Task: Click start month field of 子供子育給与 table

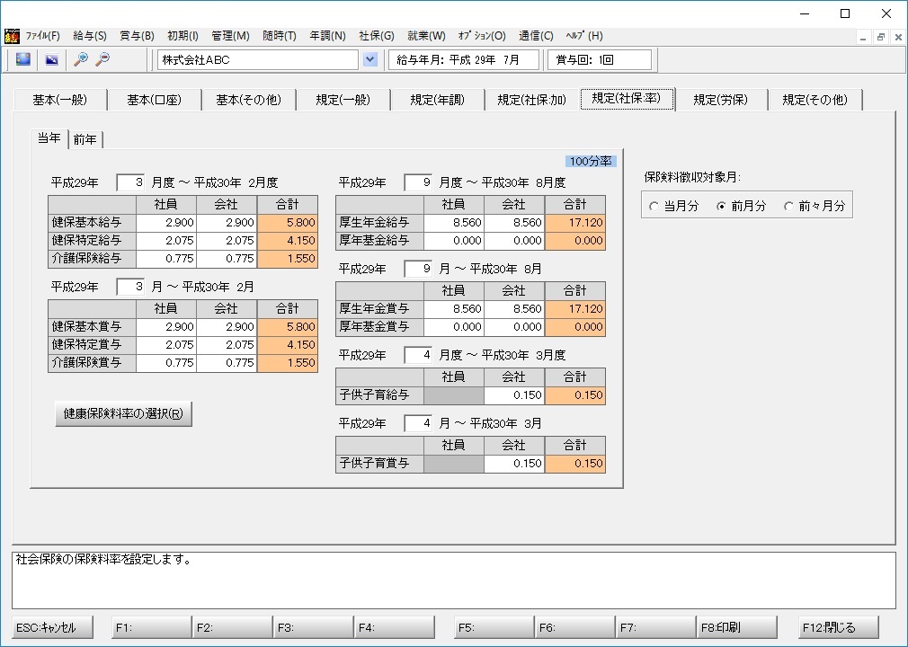Action: tap(418, 355)
